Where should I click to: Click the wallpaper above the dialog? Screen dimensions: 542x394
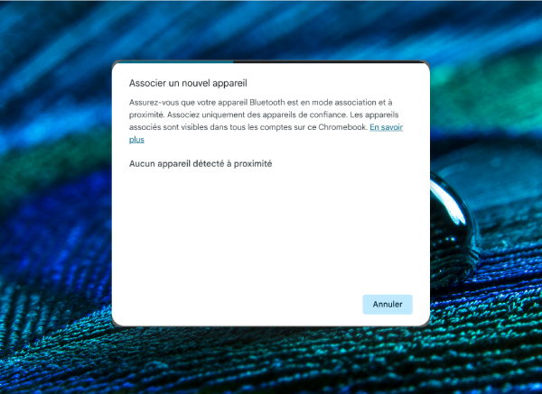click(x=271, y=31)
